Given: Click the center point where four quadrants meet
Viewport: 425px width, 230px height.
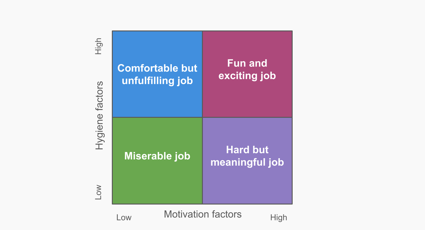Looking at the screenshot, I should pyautogui.click(x=202, y=117).
